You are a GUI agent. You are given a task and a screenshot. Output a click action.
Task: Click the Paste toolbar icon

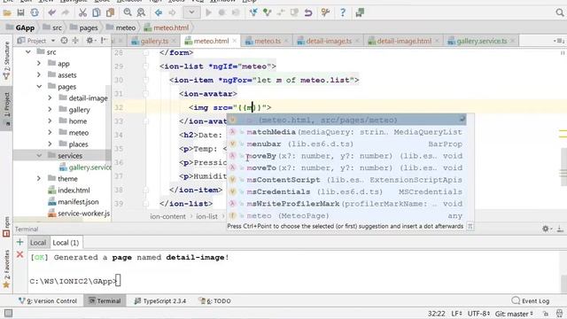(110, 13)
